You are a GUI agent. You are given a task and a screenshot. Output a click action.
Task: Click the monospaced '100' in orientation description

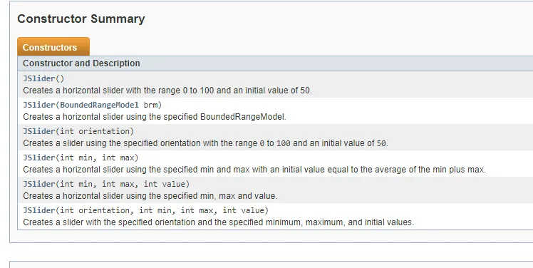283,143
